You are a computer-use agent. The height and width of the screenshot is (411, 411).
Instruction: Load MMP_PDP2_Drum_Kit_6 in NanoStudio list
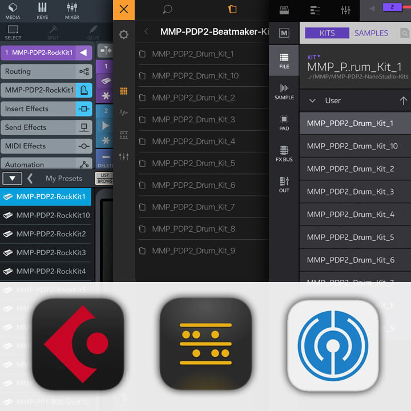[x=355, y=260]
